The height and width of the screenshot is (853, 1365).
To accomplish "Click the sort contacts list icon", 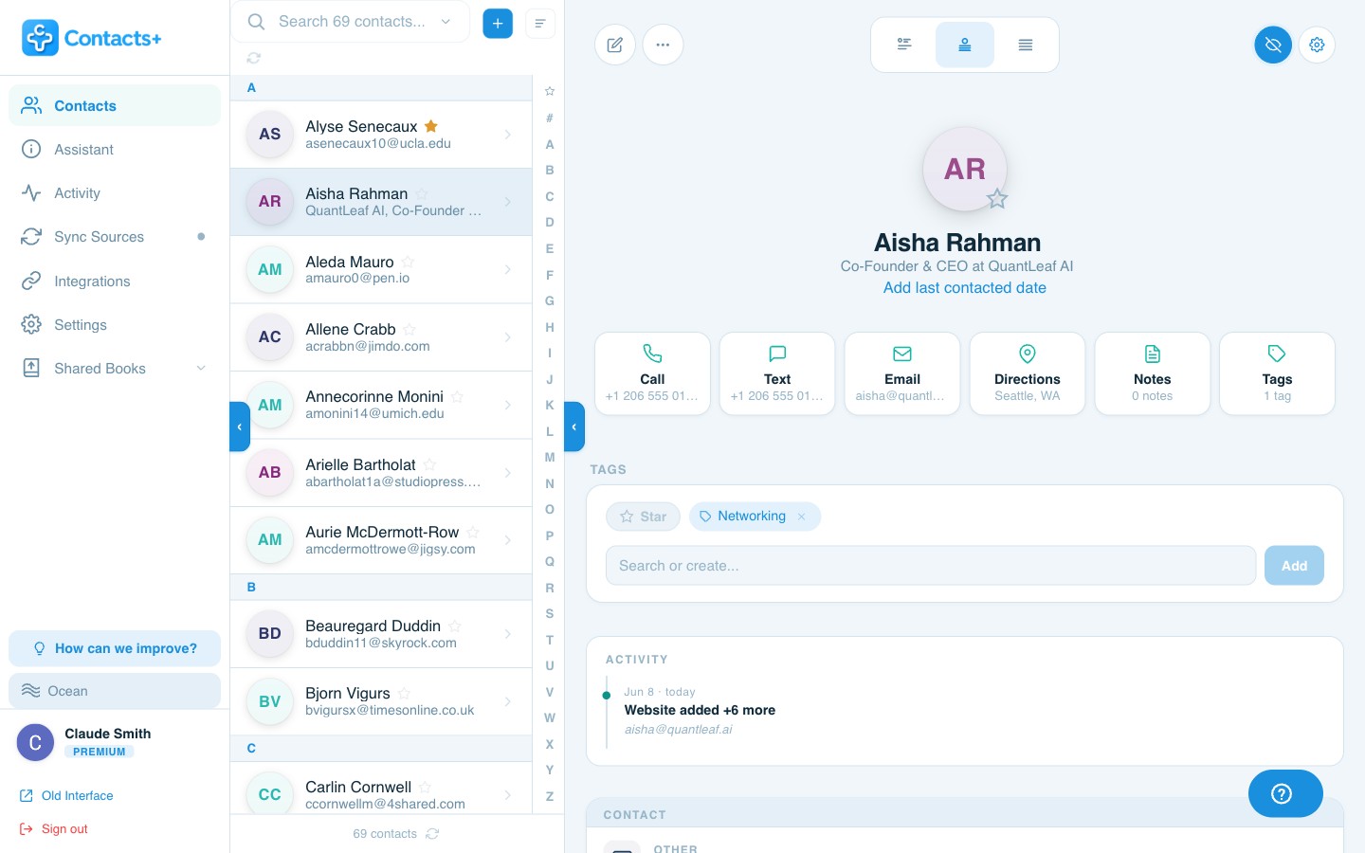I will click(x=540, y=23).
